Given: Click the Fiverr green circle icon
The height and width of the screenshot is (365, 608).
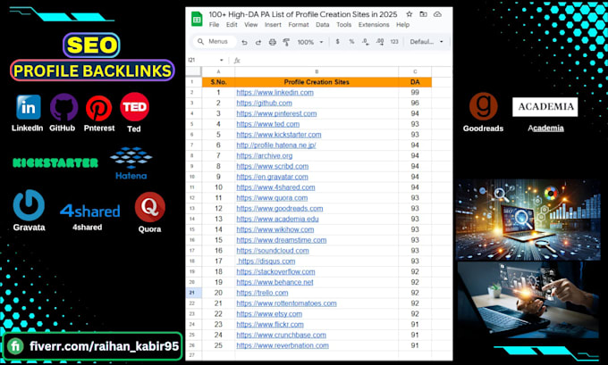Looking at the screenshot, I should (x=15, y=346).
